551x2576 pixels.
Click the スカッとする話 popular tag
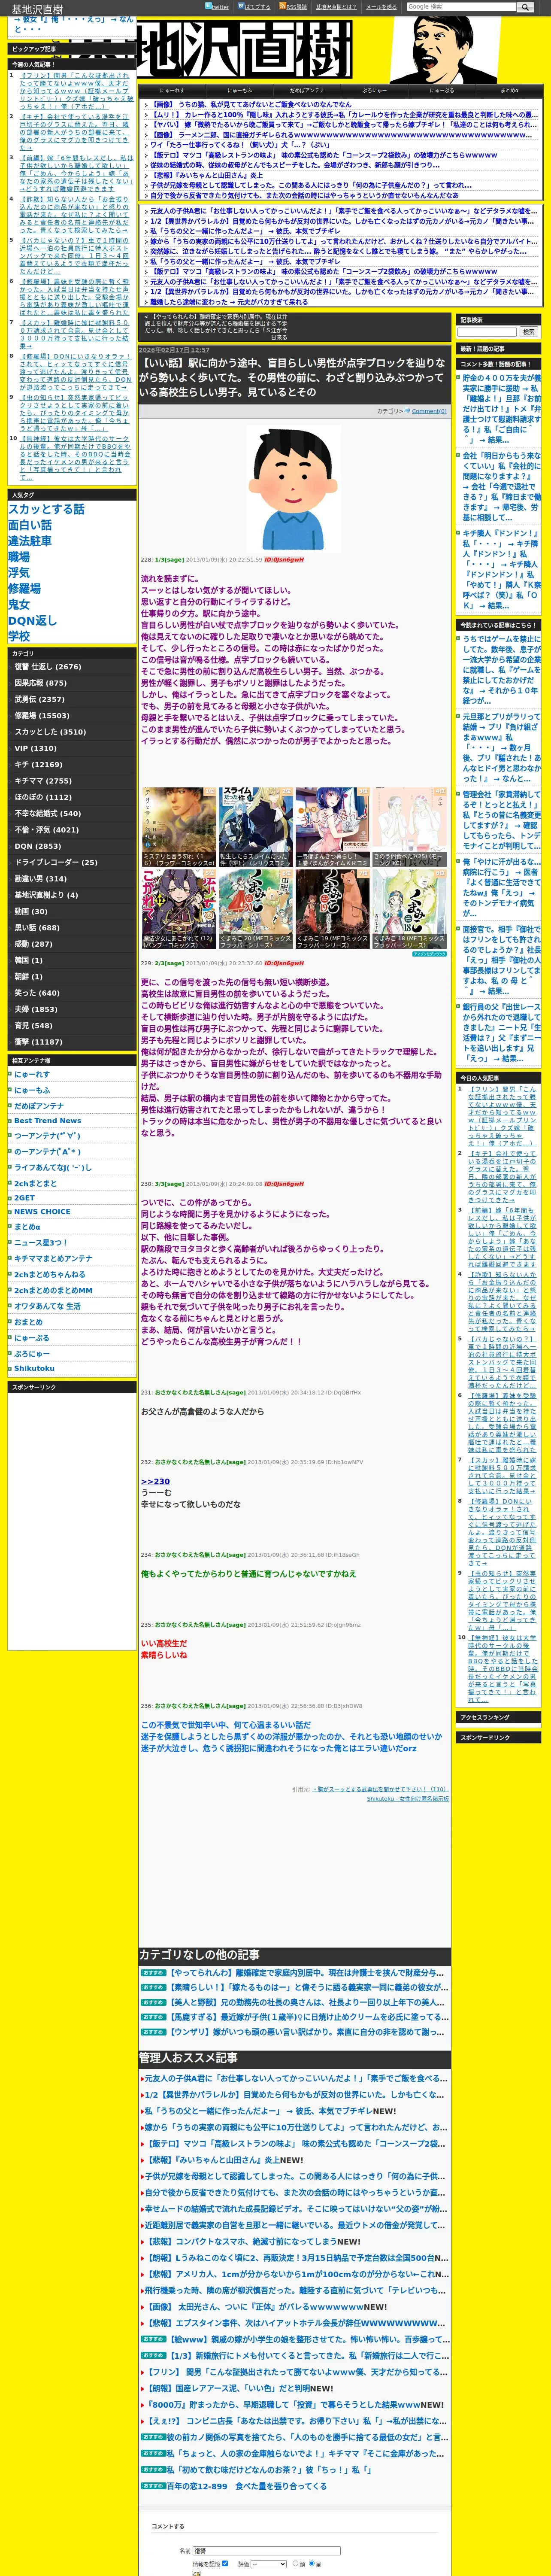(46, 509)
